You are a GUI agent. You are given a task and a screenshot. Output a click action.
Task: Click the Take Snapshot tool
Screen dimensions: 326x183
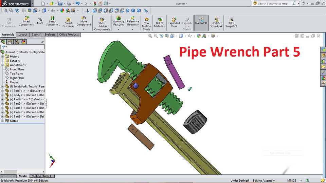pos(231,23)
